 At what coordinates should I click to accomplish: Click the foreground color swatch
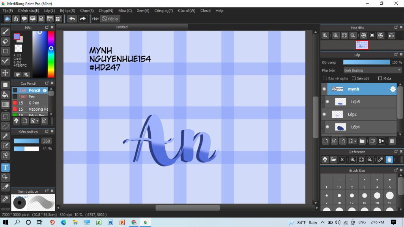[x=17, y=37]
